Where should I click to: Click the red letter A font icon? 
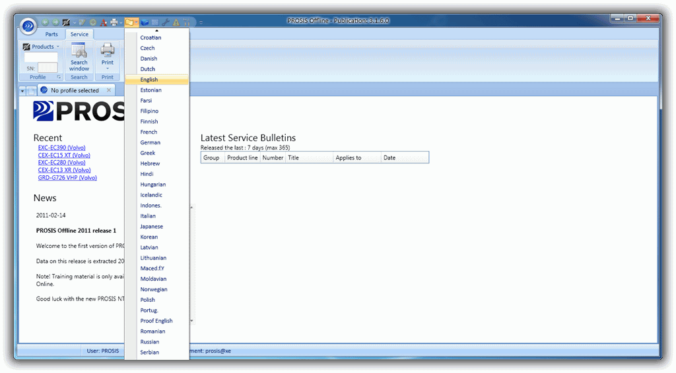(104, 22)
